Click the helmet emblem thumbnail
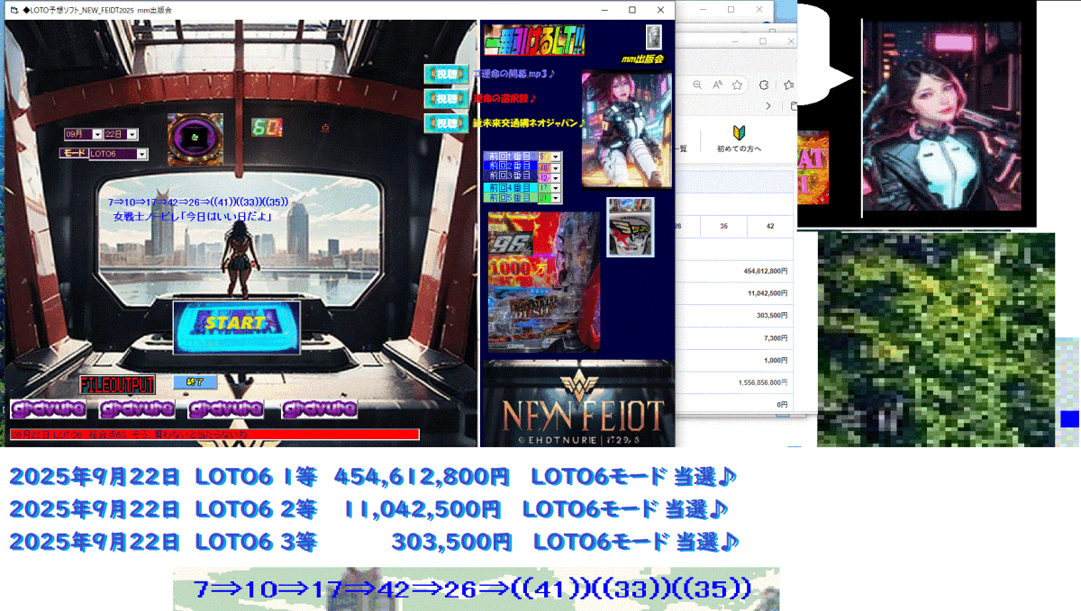 tap(630, 227)
